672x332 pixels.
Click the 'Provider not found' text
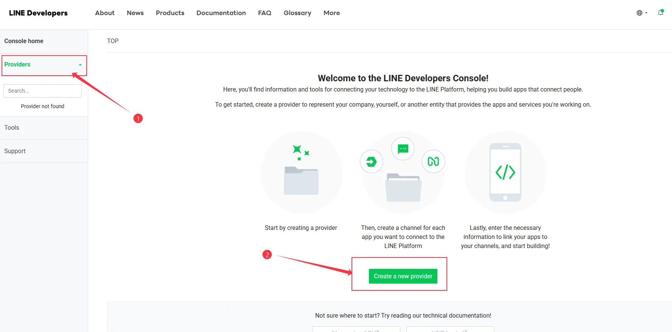point(42,106)
